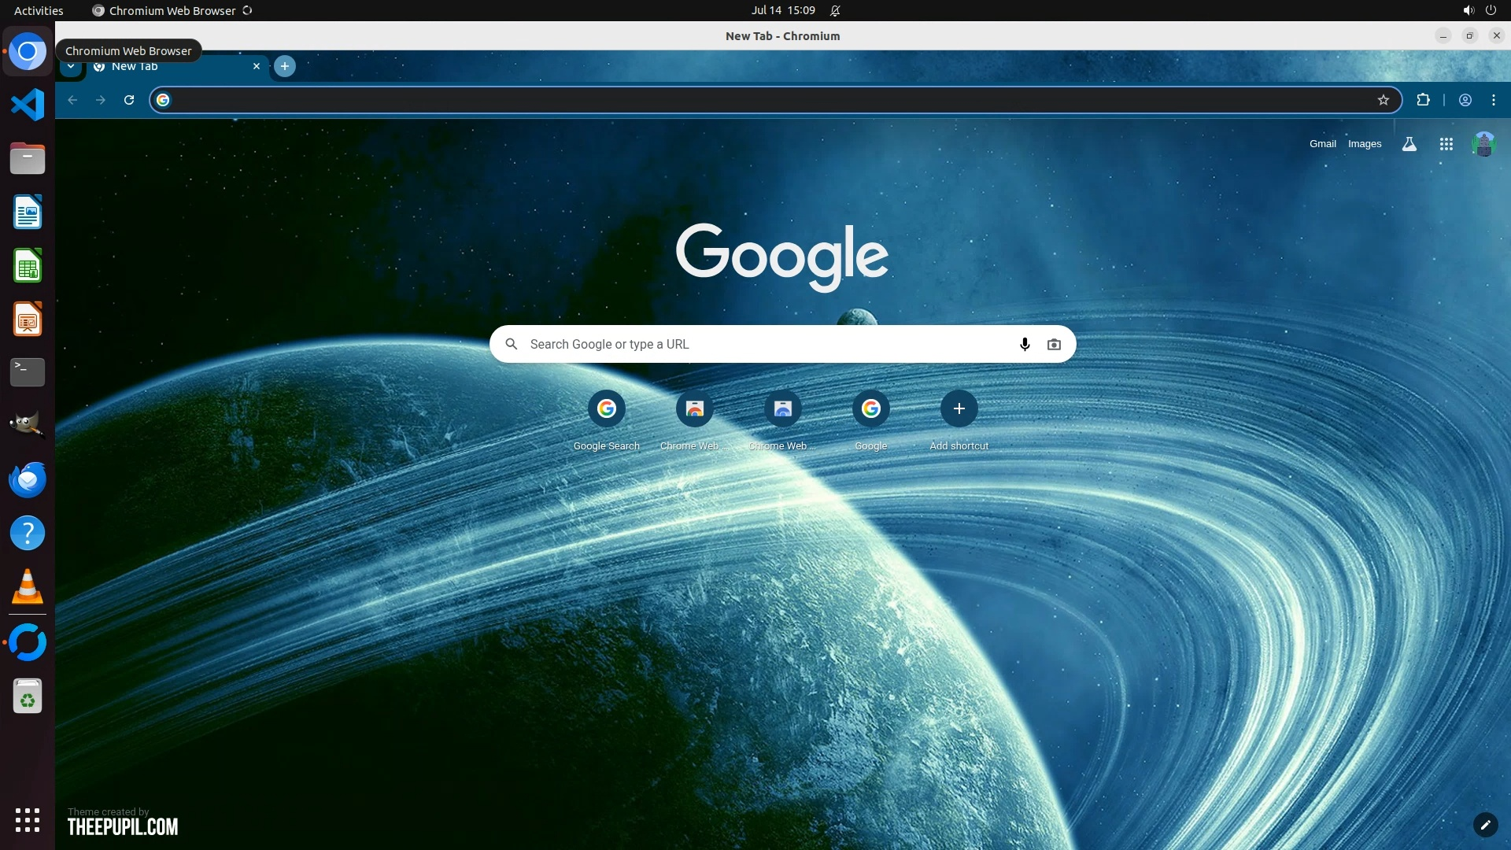Viewport: 1511px width, 850px height.
Task: Open the Gmail link
Action: [1322, 144]
